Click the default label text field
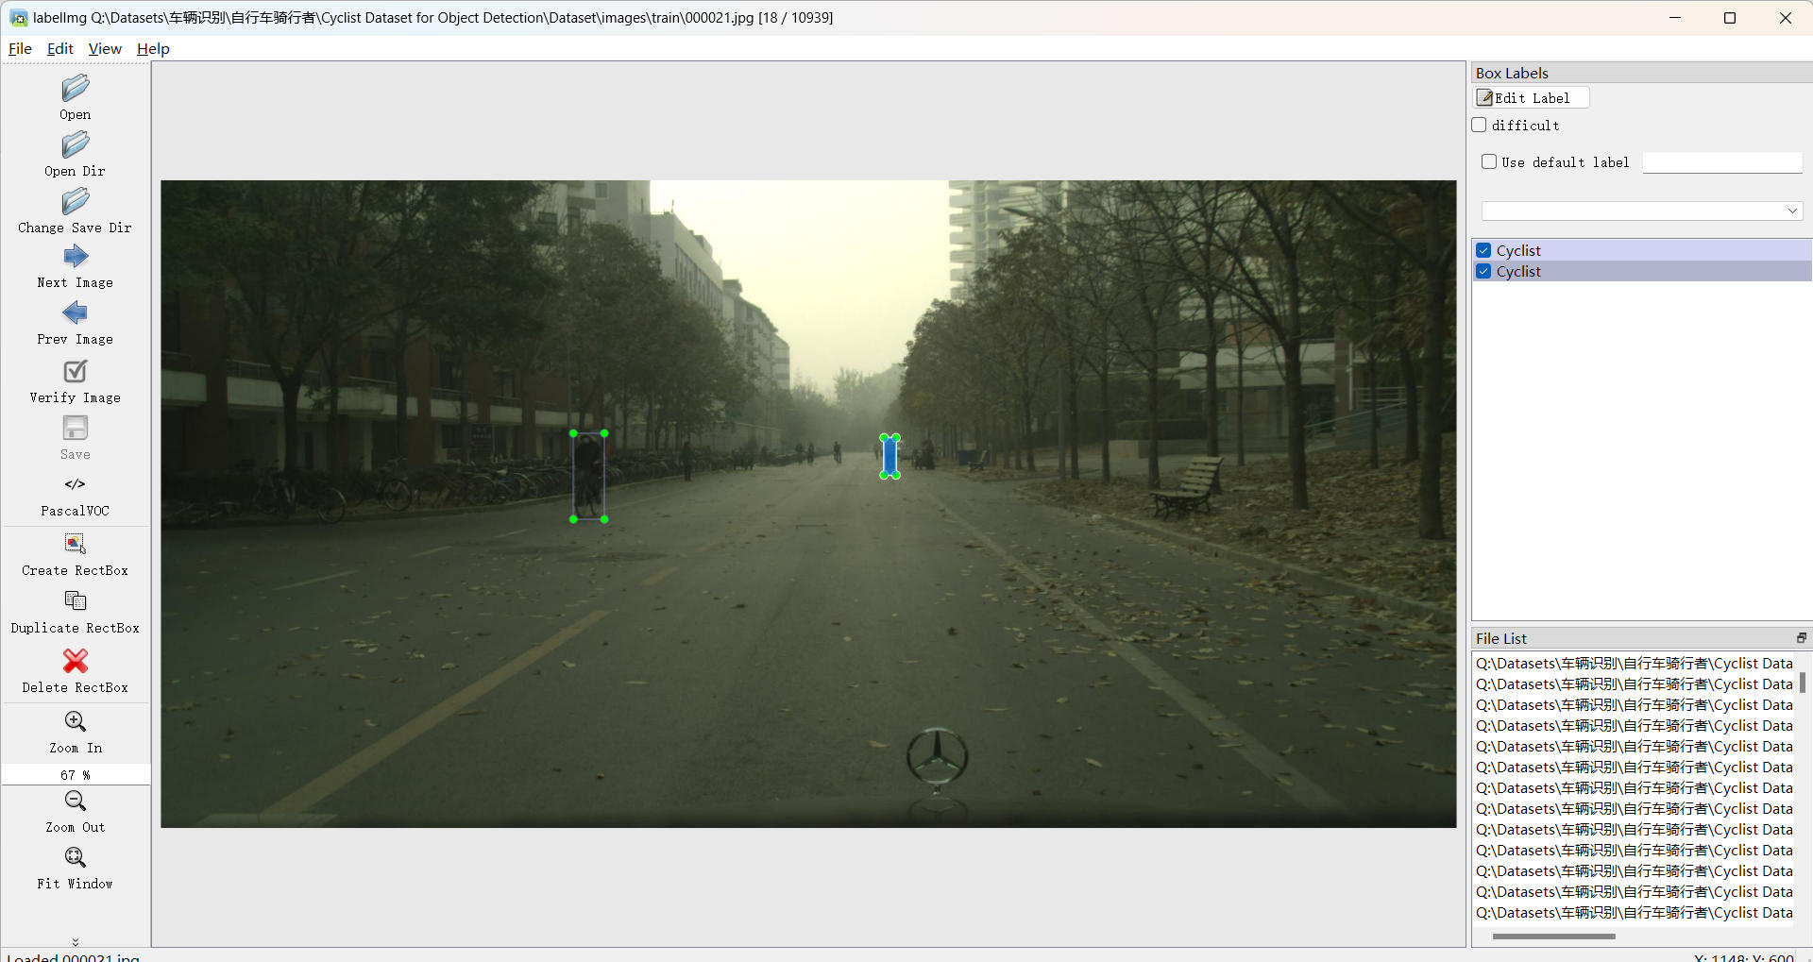 click(x=1722, y=162)
